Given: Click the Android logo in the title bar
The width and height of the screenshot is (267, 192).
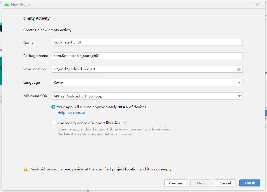Looking at the screenshot, I should (x=7, y=5).
